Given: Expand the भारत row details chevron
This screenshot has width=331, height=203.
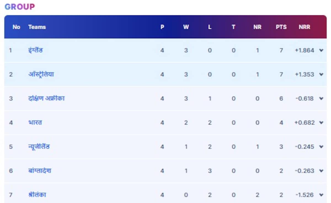Looking at the screenshot, I should (321, 122).
